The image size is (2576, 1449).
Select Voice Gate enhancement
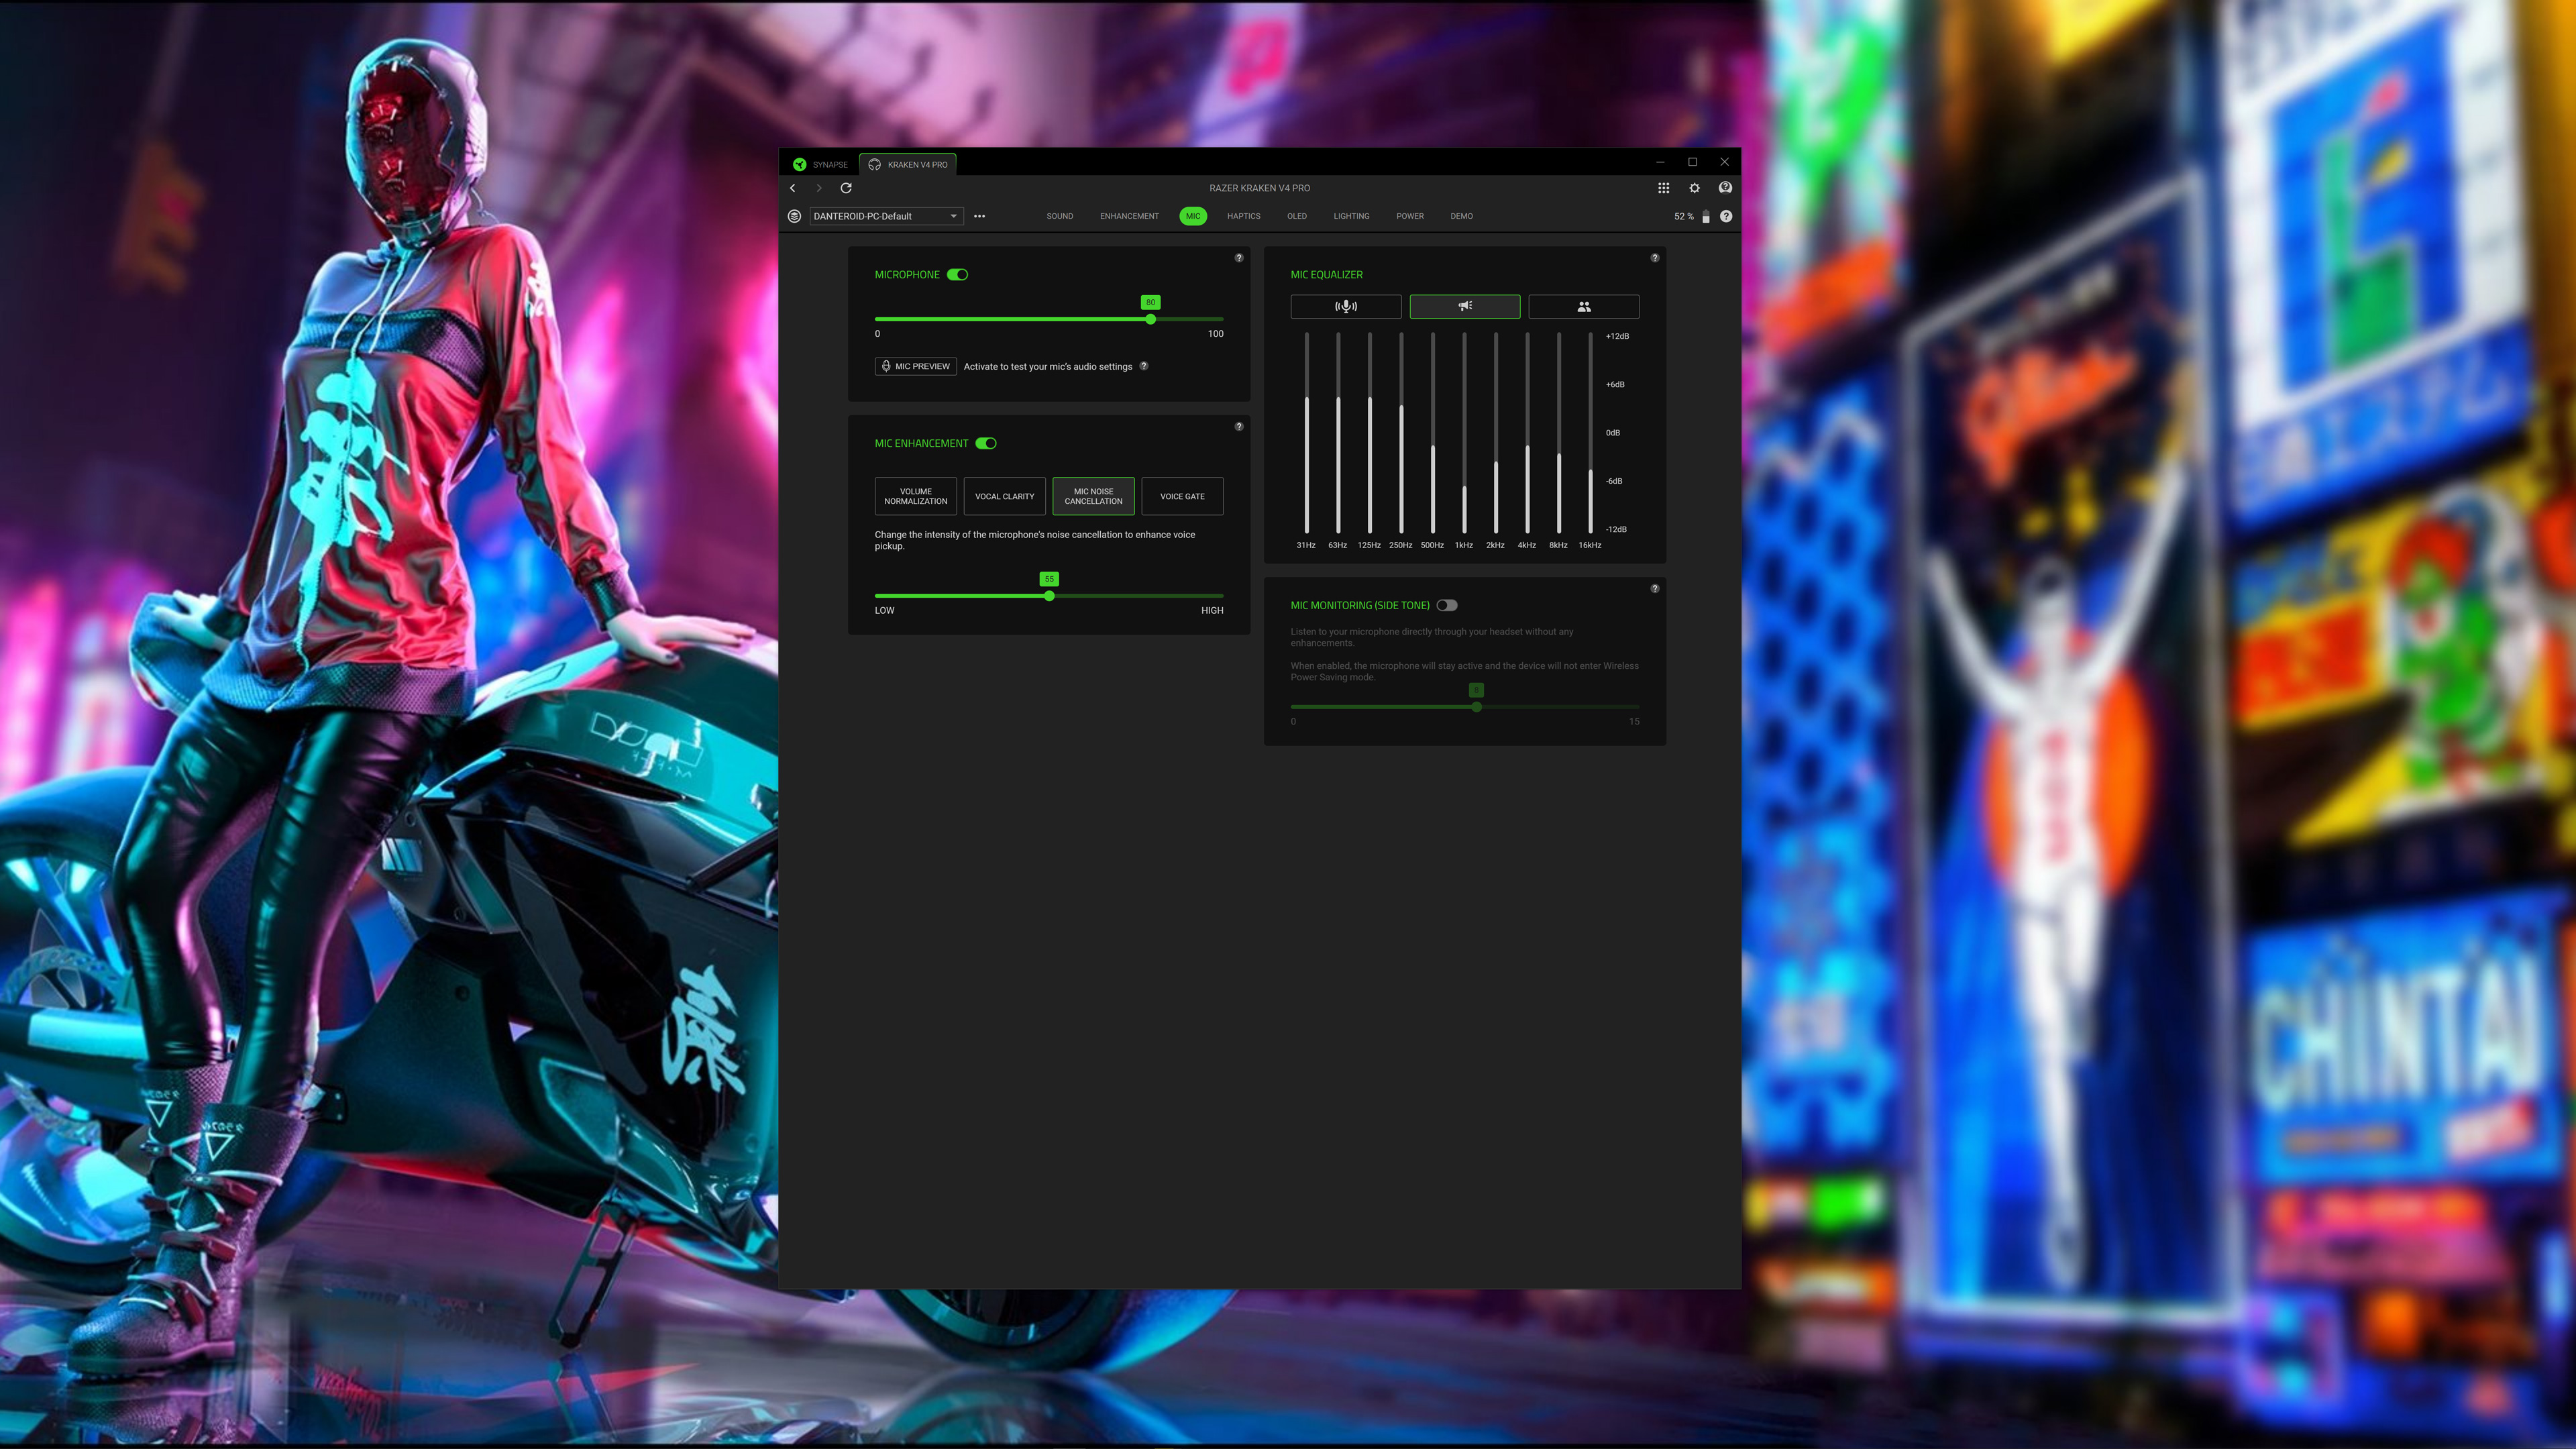click(1183, 497)
